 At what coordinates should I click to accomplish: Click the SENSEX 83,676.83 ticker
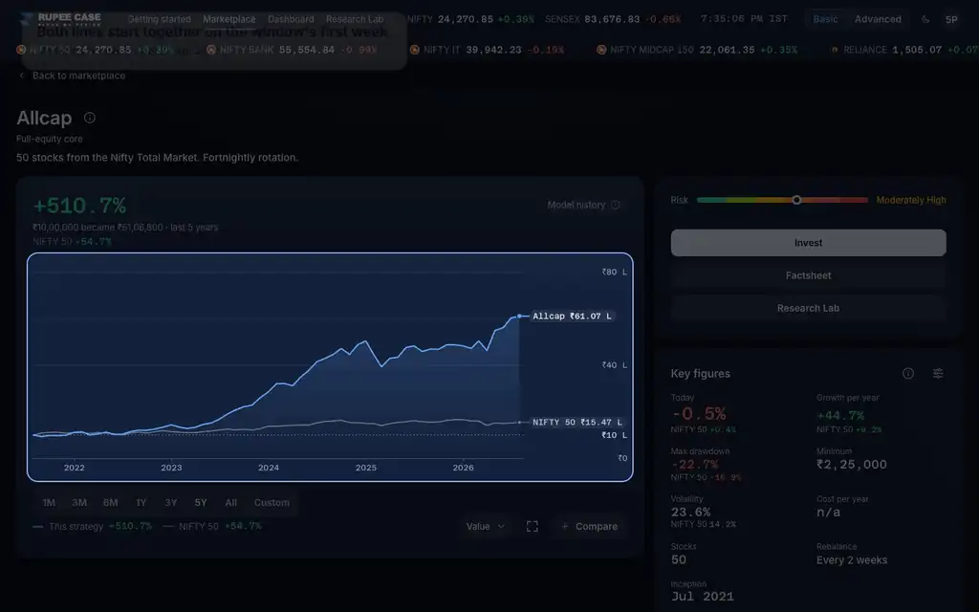pyautogui.click(x=613, y=19)
